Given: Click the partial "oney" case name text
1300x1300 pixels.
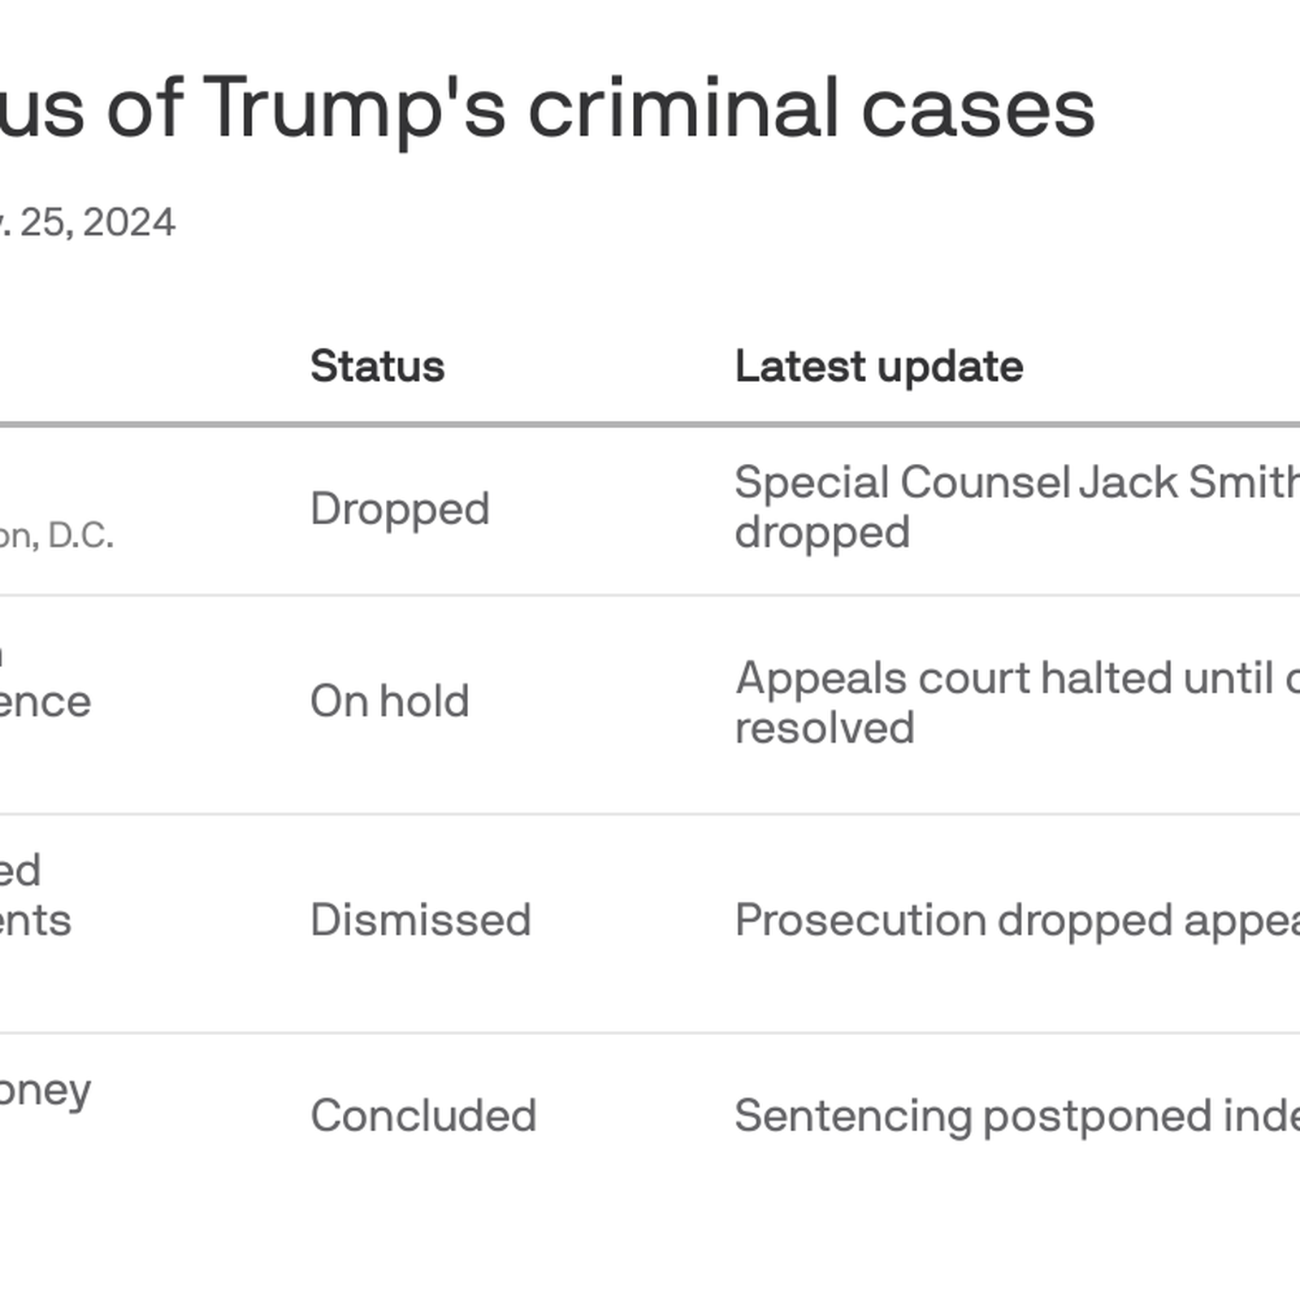Looking at the screenshot, I should 45,1091.
